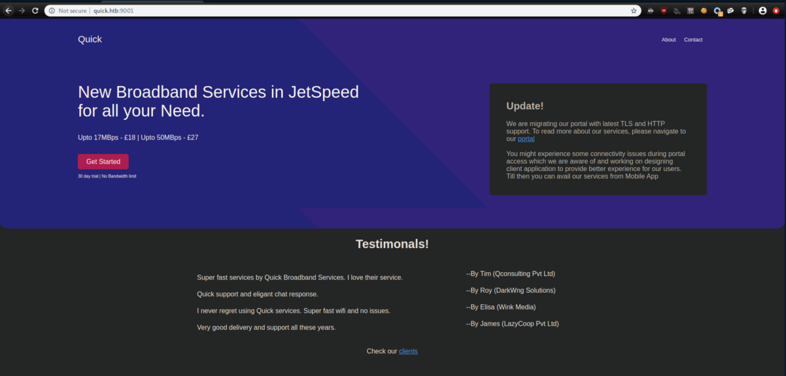Open the Contact page in navigation

tap(693, 40)
